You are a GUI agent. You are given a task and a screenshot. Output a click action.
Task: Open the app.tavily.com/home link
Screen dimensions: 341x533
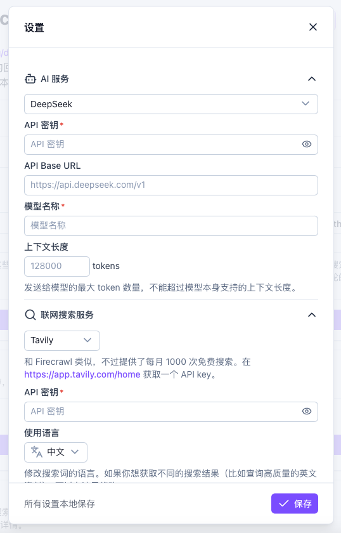click(82, 374)
